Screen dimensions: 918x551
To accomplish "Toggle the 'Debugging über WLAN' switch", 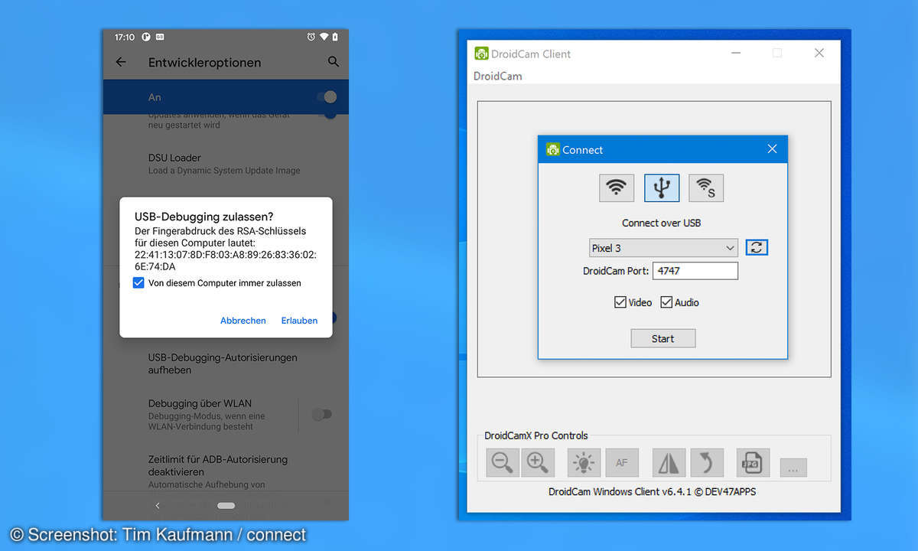I will (322, 414).
